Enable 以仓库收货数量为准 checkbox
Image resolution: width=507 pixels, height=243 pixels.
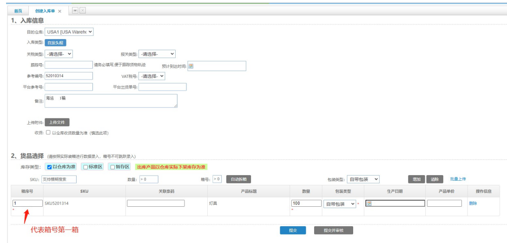(48, 132)
